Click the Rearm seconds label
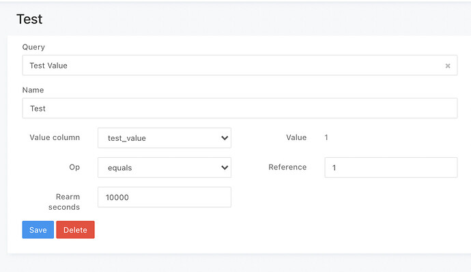 (x=64, y=202)
